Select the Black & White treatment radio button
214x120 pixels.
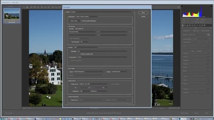point(201,31)
